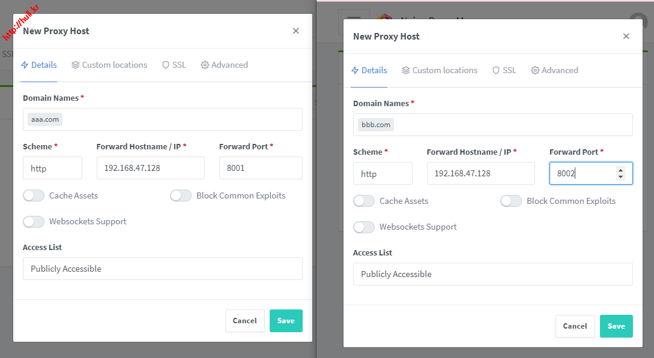Viewport: 654px width, 358px height.
Task: Cancel the bbb.com proxy host dialog
Action: coord(575,326)
